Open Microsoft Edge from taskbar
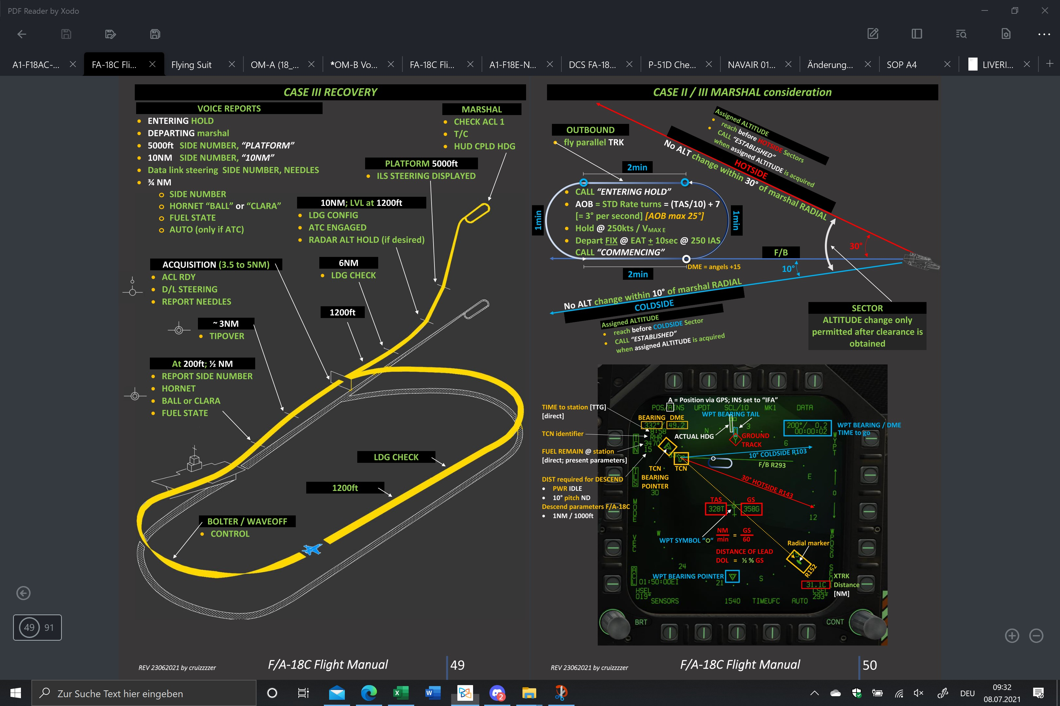 pyautogui.click(x=369, y=693)
